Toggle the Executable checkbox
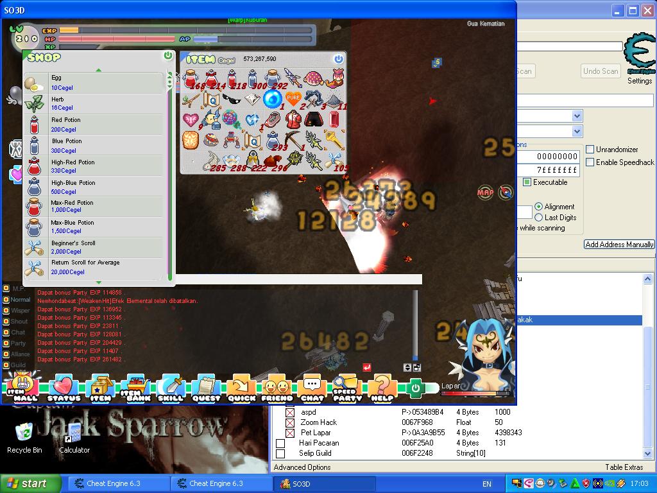This screenshot has width=657, height=493. [x=527, y=182]
